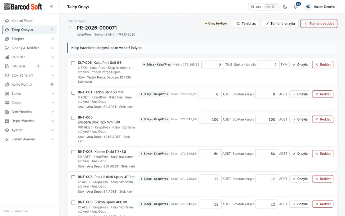Click the Kontrol Paneli home icon
345x216 pixels.
pyautogui.click(x=7, y=21)
